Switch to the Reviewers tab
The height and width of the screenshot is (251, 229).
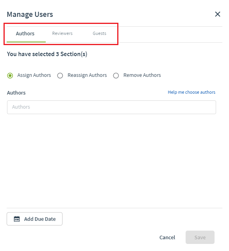[62, 33]
